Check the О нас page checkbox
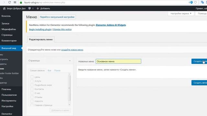Viewport: 207px width, 116px height. pos(32,93)
